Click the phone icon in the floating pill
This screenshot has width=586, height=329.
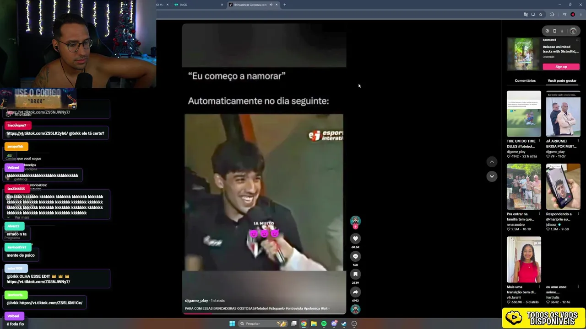click(x=554, y=31)
